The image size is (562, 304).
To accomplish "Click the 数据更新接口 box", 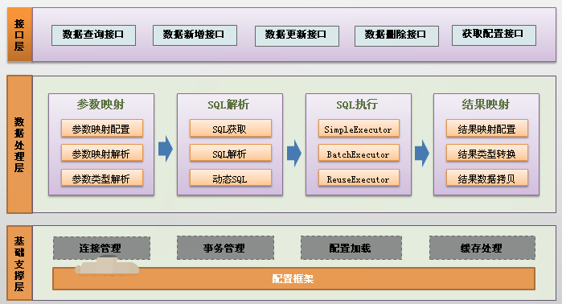I will [297, 36].
